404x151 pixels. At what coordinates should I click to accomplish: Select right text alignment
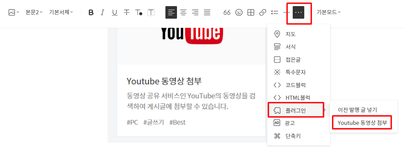[195, 12]
